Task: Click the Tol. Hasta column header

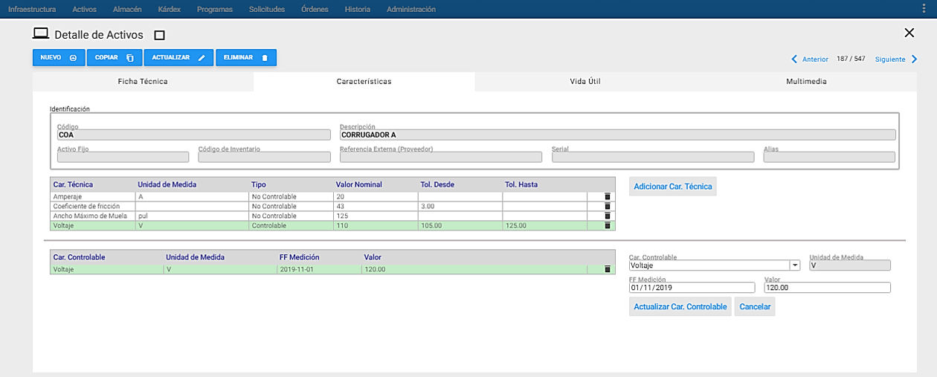Action: coord(521,184)
